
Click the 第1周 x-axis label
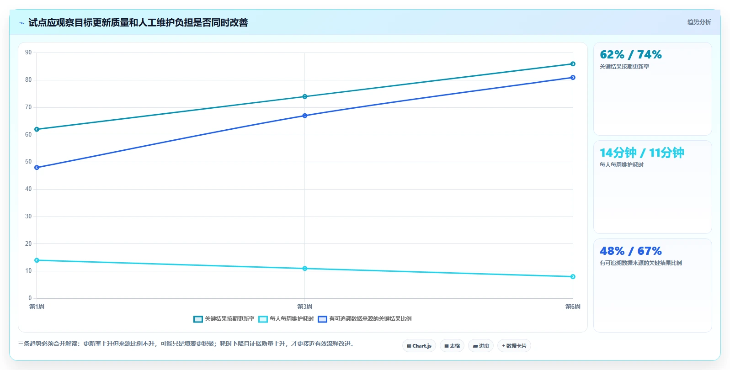coord(37,307)
